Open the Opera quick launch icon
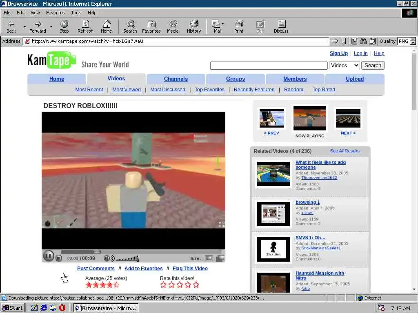Screen dimensions: 418x313 [62, 308]
